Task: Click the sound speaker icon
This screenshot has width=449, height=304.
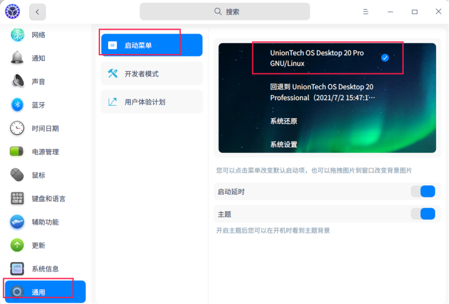Action: pos(17,81)
